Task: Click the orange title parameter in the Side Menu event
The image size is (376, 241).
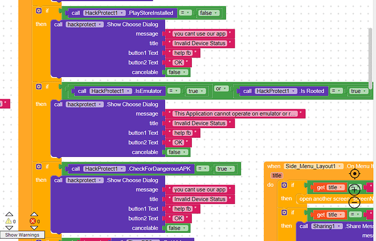Action: click(276, 175)
